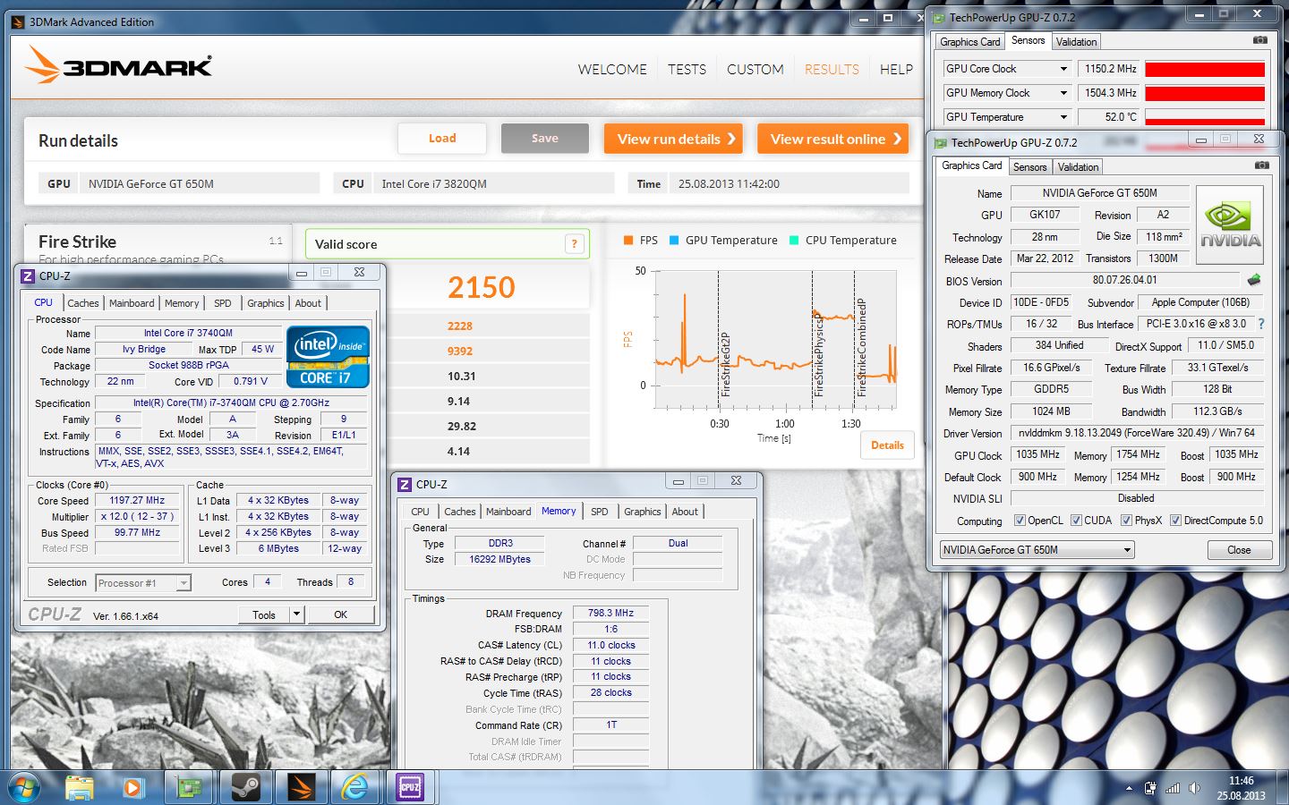The height and width of the screenshot is (805, 1289).
Task: Click the grayed Save button
Action: tap(545, 139)
